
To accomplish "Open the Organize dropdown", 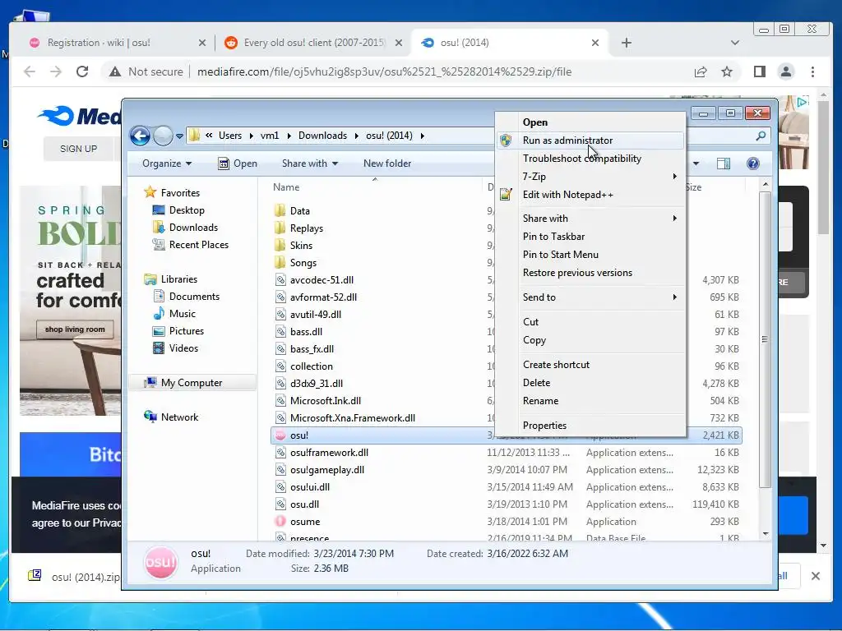I will coord(166,164).
